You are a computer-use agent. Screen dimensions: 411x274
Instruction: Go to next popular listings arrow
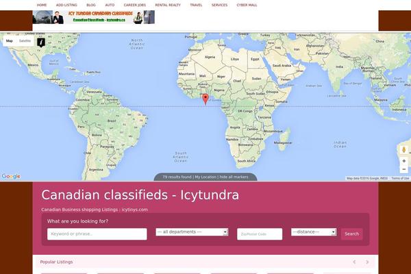pos(367,262)
